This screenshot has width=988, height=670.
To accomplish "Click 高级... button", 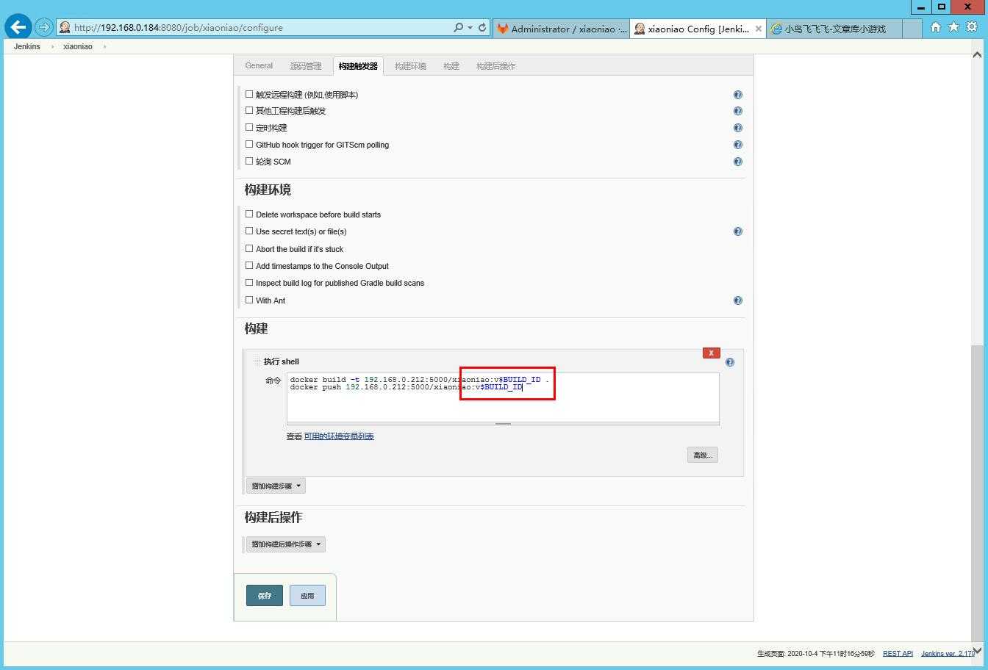I will [x=703, y=455].
